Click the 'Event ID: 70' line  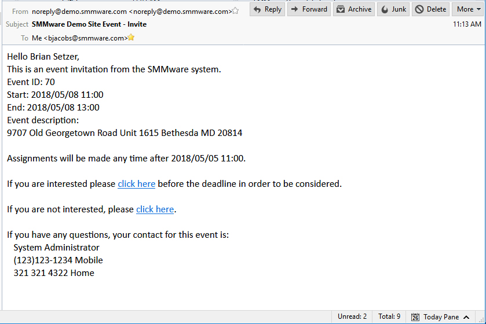(31, 82)
